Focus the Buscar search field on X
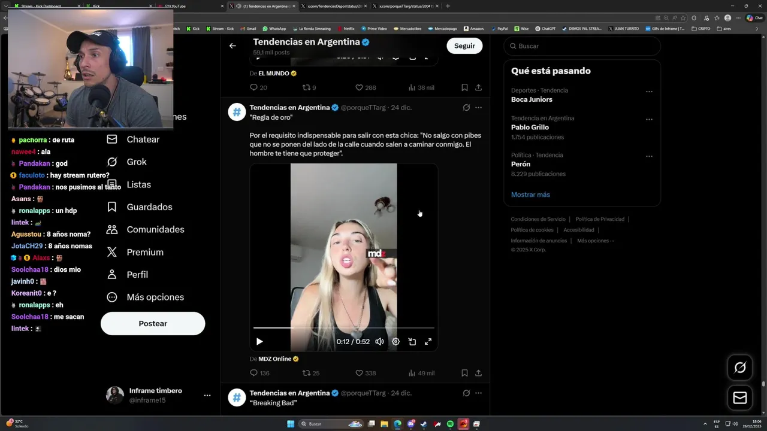Image resolution: width=767 pixels, height=431 pixels. click(582, 46)
